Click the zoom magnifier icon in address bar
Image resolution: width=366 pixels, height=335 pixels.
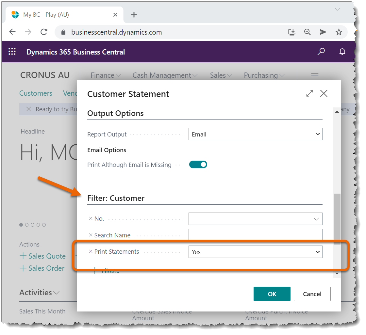(308, 32)
